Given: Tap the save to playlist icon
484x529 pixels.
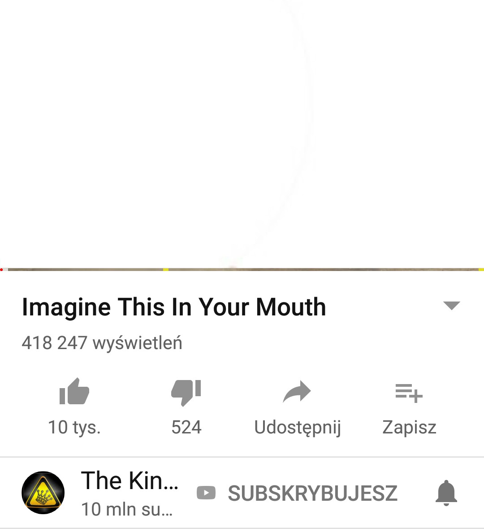Looking at the screenshot, I should point(409,393).
